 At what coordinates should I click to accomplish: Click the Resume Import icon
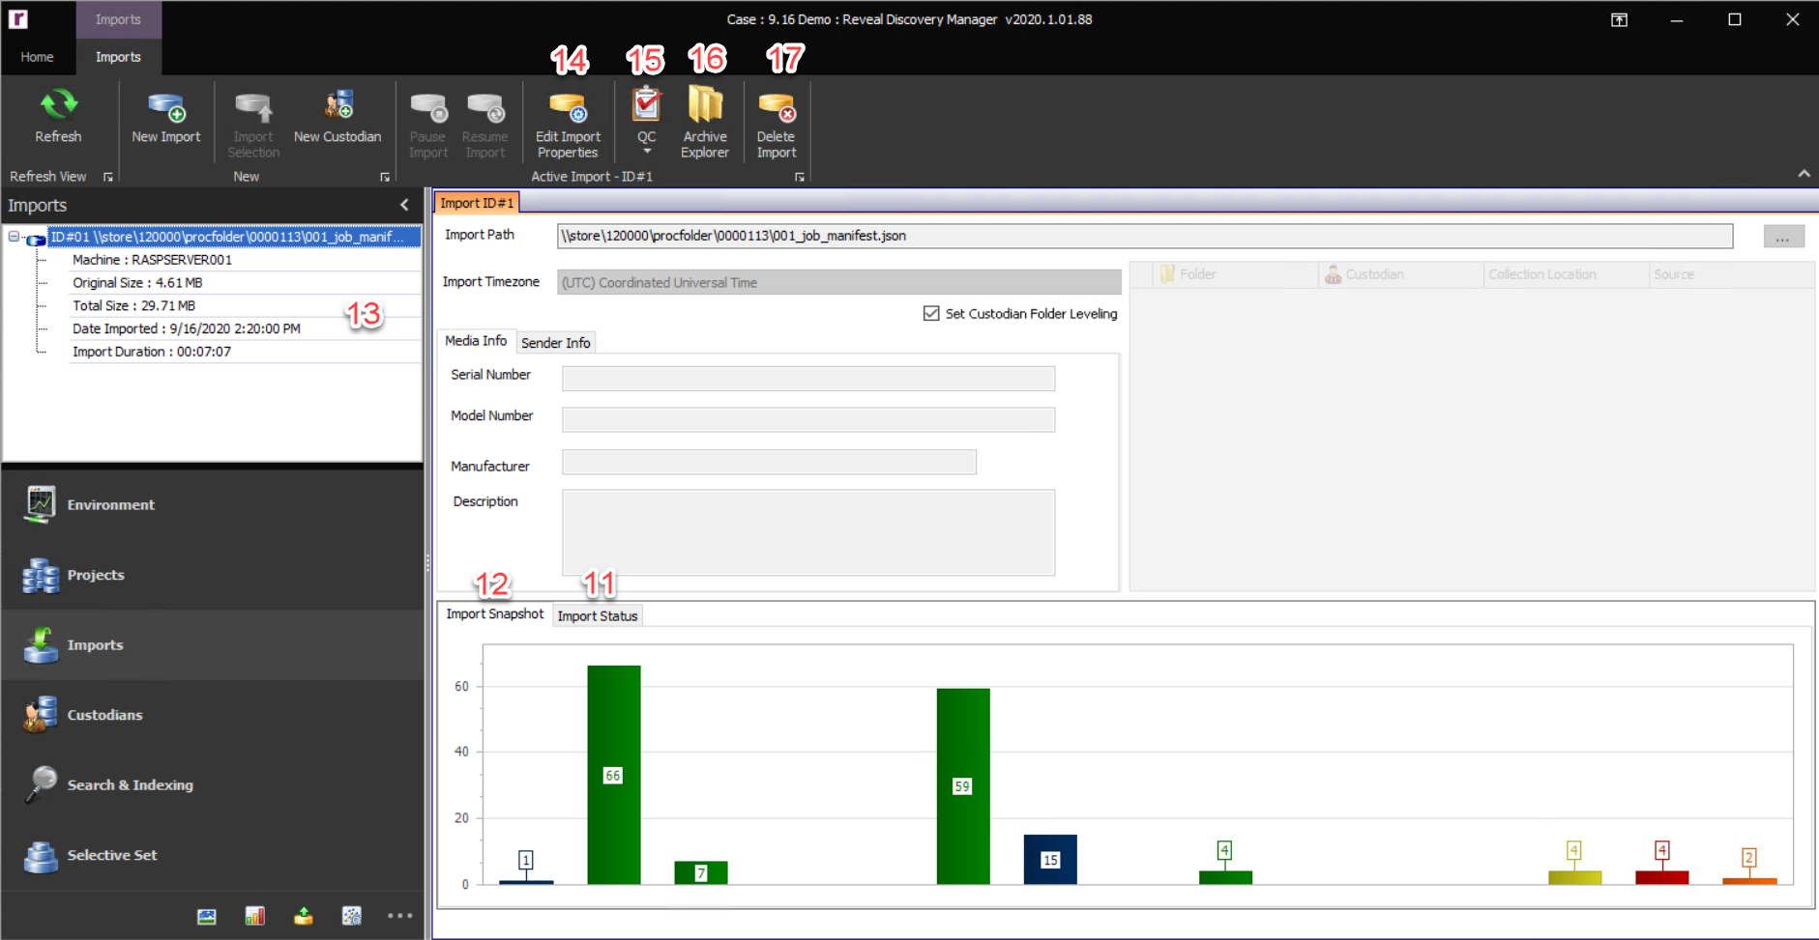pos(485,106)
